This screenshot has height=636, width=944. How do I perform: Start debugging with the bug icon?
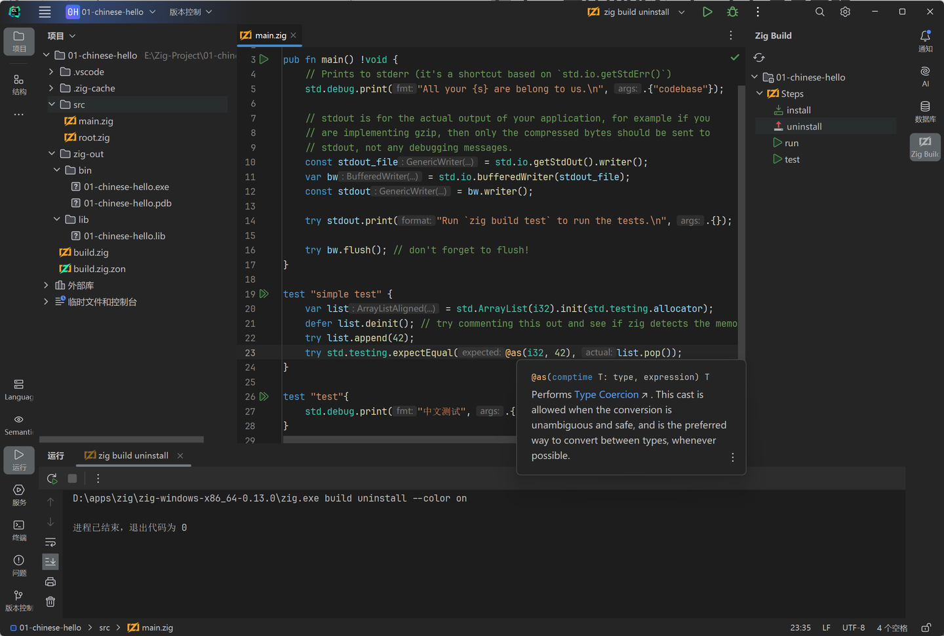(x=732, y=12)
